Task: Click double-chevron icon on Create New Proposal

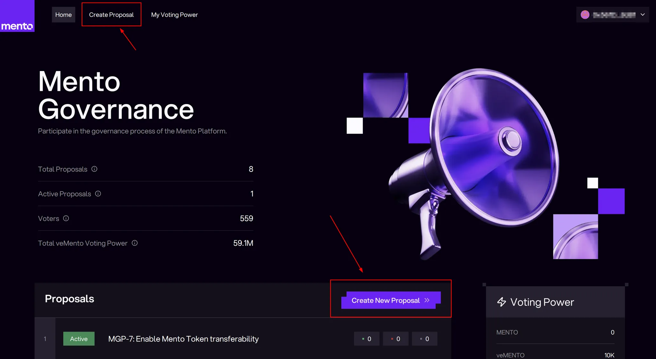Action: point(427,300)
